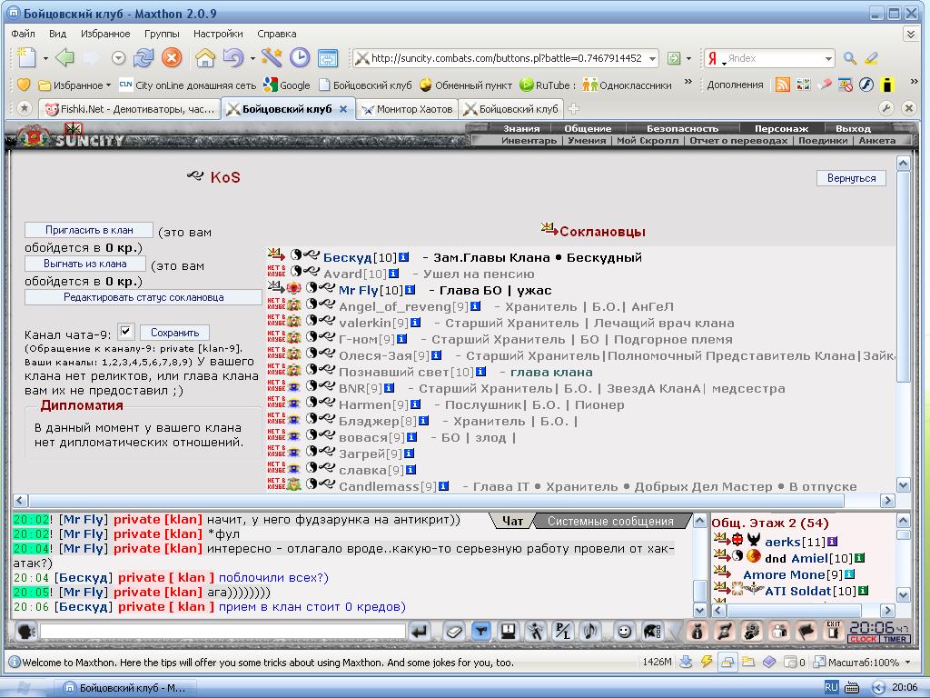Refresh the page with the reload icon
Viewport: 930px width, 698px height.
point(143,57)
